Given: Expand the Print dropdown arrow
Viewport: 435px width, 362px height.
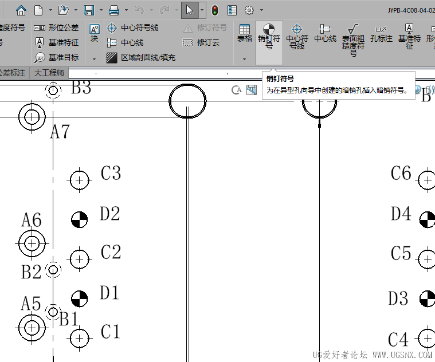Looking at the screenshot, I should pos(126,10).
